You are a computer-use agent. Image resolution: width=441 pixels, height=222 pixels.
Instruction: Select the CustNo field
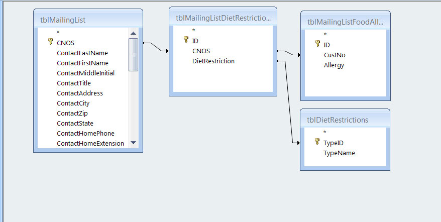[335, 55]
